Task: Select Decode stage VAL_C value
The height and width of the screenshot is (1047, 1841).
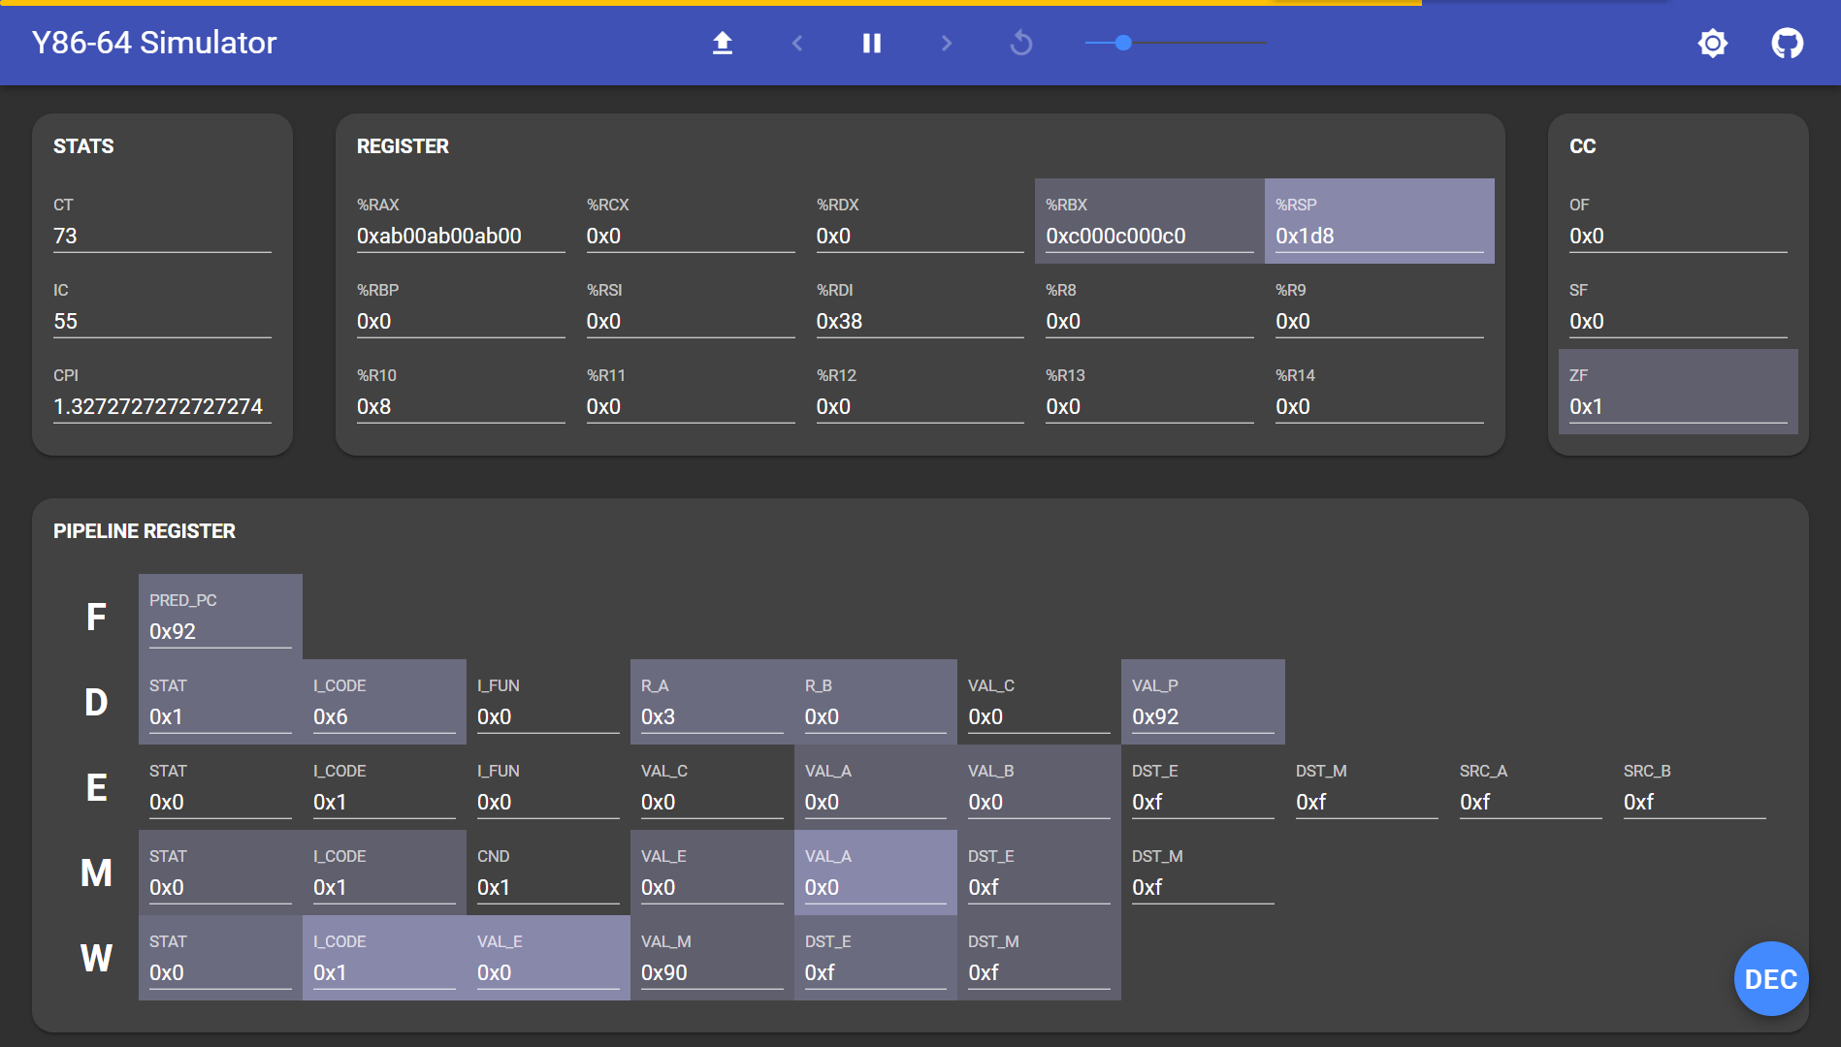Action: [x=1039, y=717]
